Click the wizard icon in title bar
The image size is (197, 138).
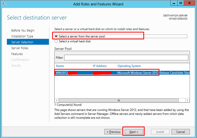click(x=4, y=4)
